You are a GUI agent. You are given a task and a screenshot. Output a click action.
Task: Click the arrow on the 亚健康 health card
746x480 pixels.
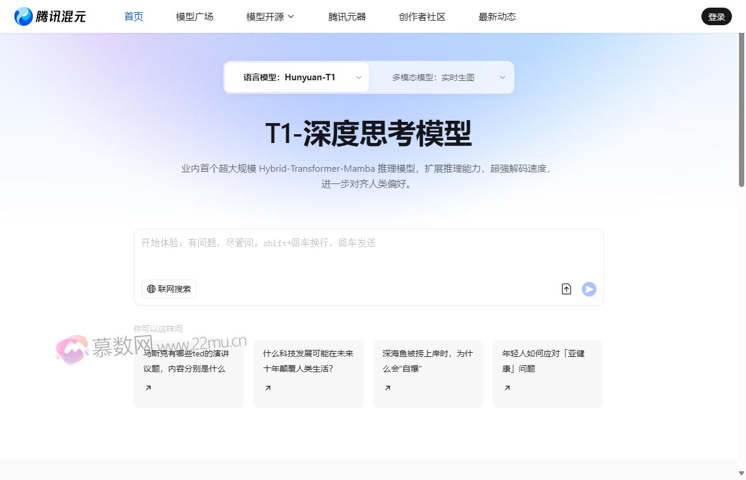tap(507, 387)
